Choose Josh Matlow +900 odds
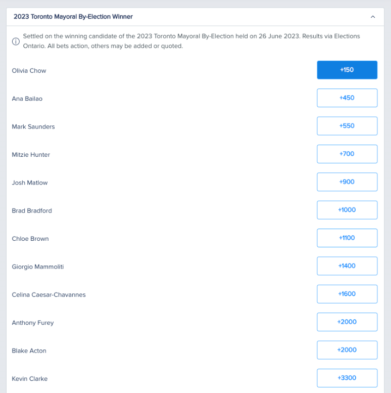Image resolution: width=391 pixels, height=393 pixels. 347,182
